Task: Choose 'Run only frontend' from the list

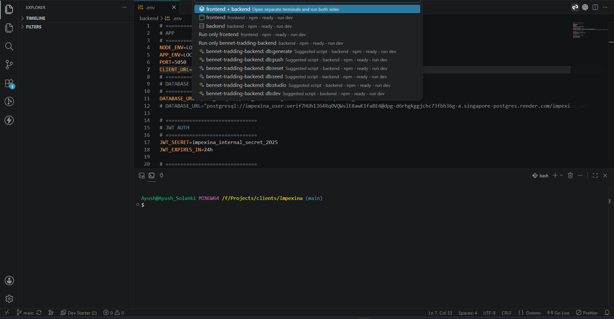Action: click(218, 34)
